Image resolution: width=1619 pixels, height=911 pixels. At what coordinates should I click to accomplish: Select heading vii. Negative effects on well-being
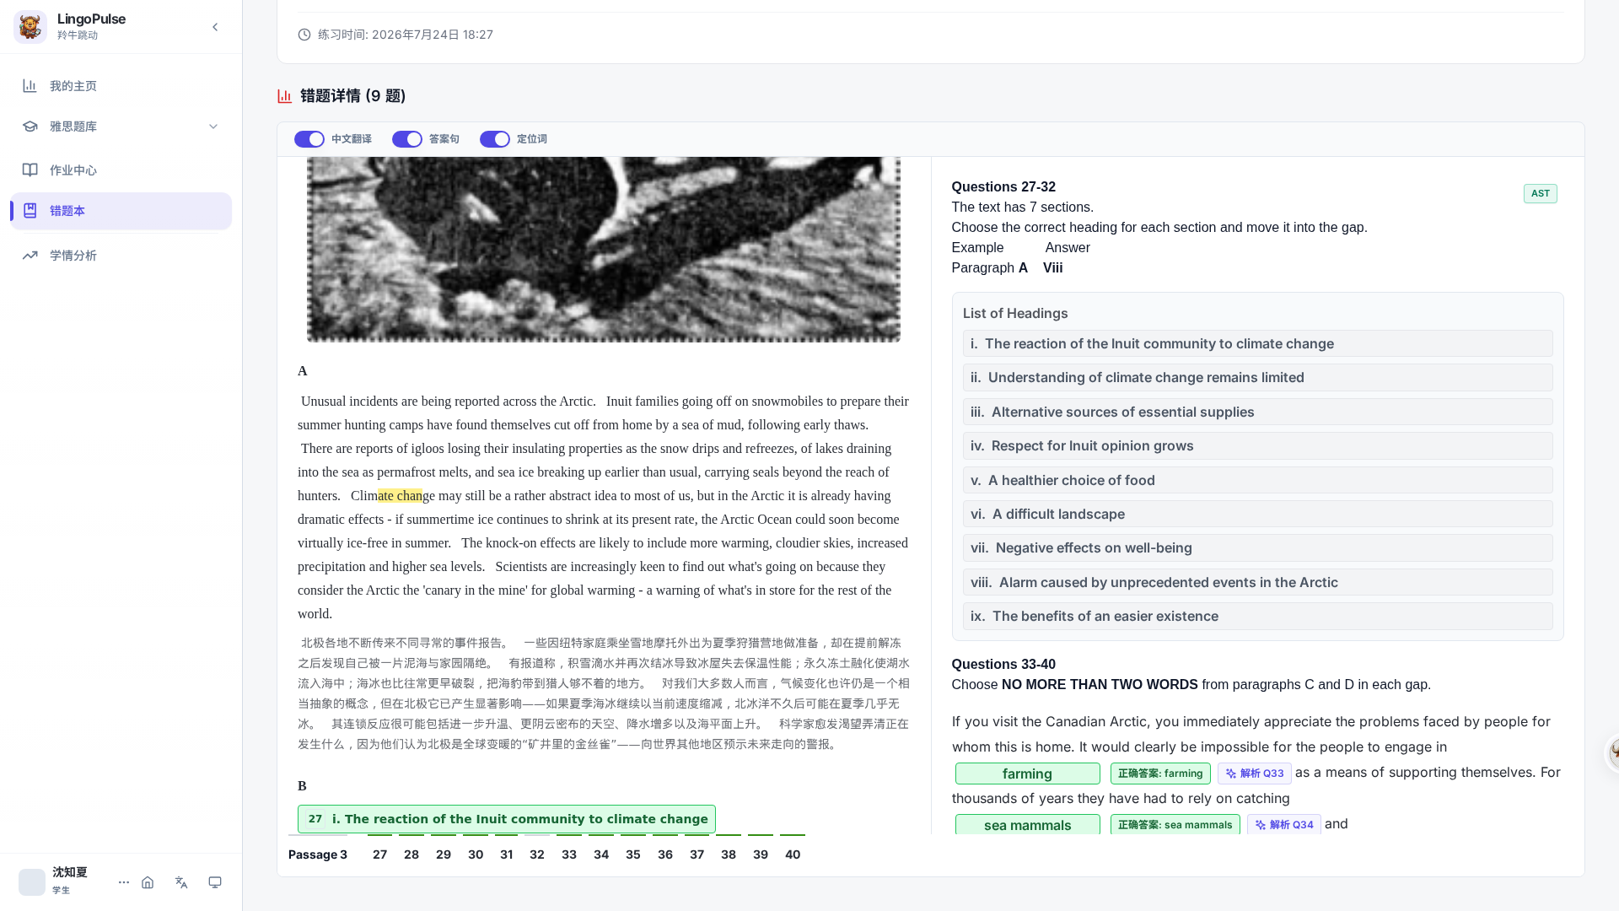click(1257, 548)
